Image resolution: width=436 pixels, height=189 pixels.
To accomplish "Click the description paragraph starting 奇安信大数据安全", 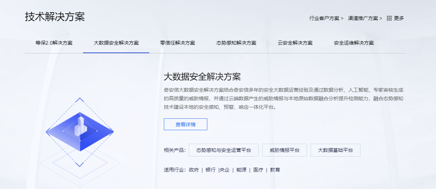I will 284,98.
